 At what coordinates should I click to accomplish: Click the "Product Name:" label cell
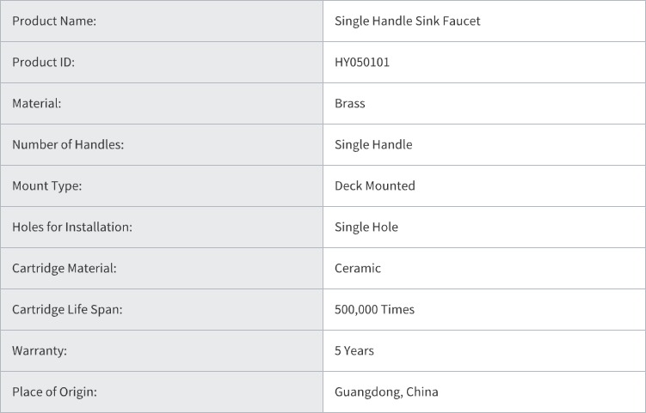pyautogui.click(x=54, y=21)
